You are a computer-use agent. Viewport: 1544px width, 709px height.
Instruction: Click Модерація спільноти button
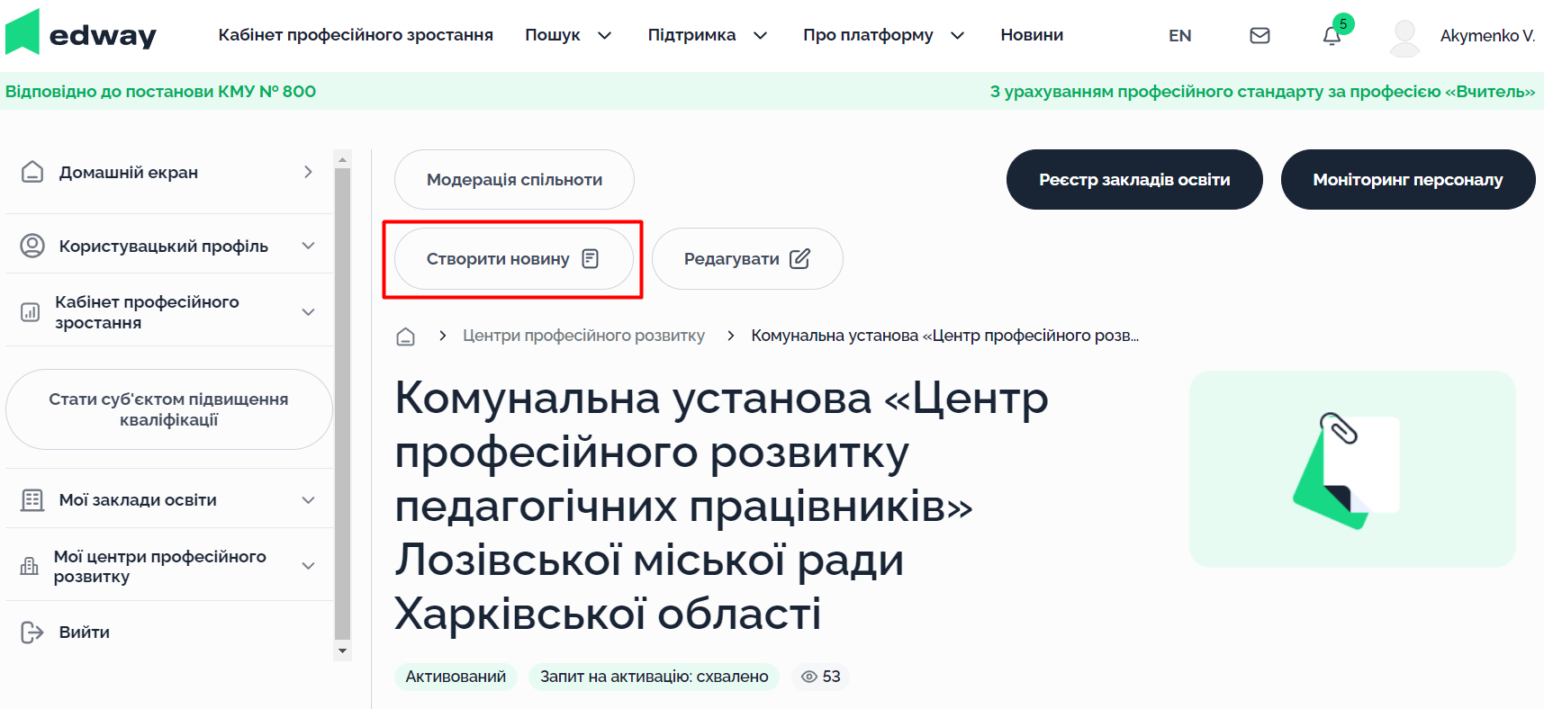(x=514, y=180)
